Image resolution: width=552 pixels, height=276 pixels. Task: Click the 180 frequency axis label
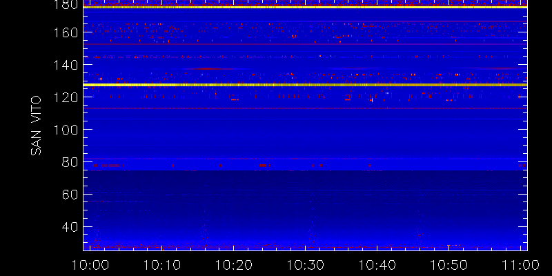66,5
